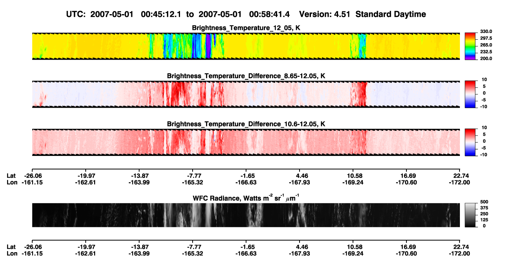Select the Version 4.51 Standard Daytime label
Screen dimensions: 511x262
pyautogui.click(x=362, y=14)
